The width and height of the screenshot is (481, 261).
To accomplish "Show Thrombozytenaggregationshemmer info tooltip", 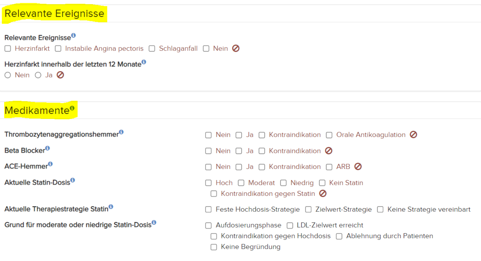I will [122, 132].
